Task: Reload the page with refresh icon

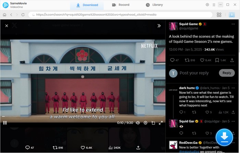Action: [x=23, y=15]
